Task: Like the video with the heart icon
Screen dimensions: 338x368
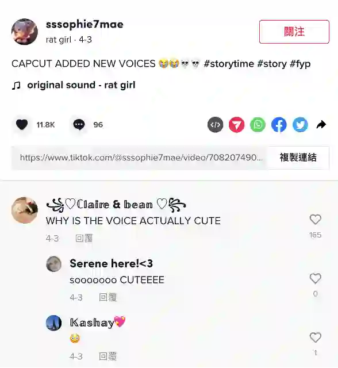Action: 22,124
